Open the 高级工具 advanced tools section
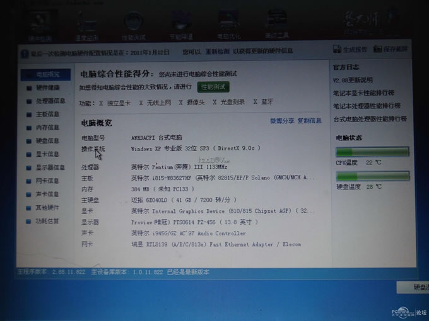Viewport: 429px width, 321px height. pos(276,25)
